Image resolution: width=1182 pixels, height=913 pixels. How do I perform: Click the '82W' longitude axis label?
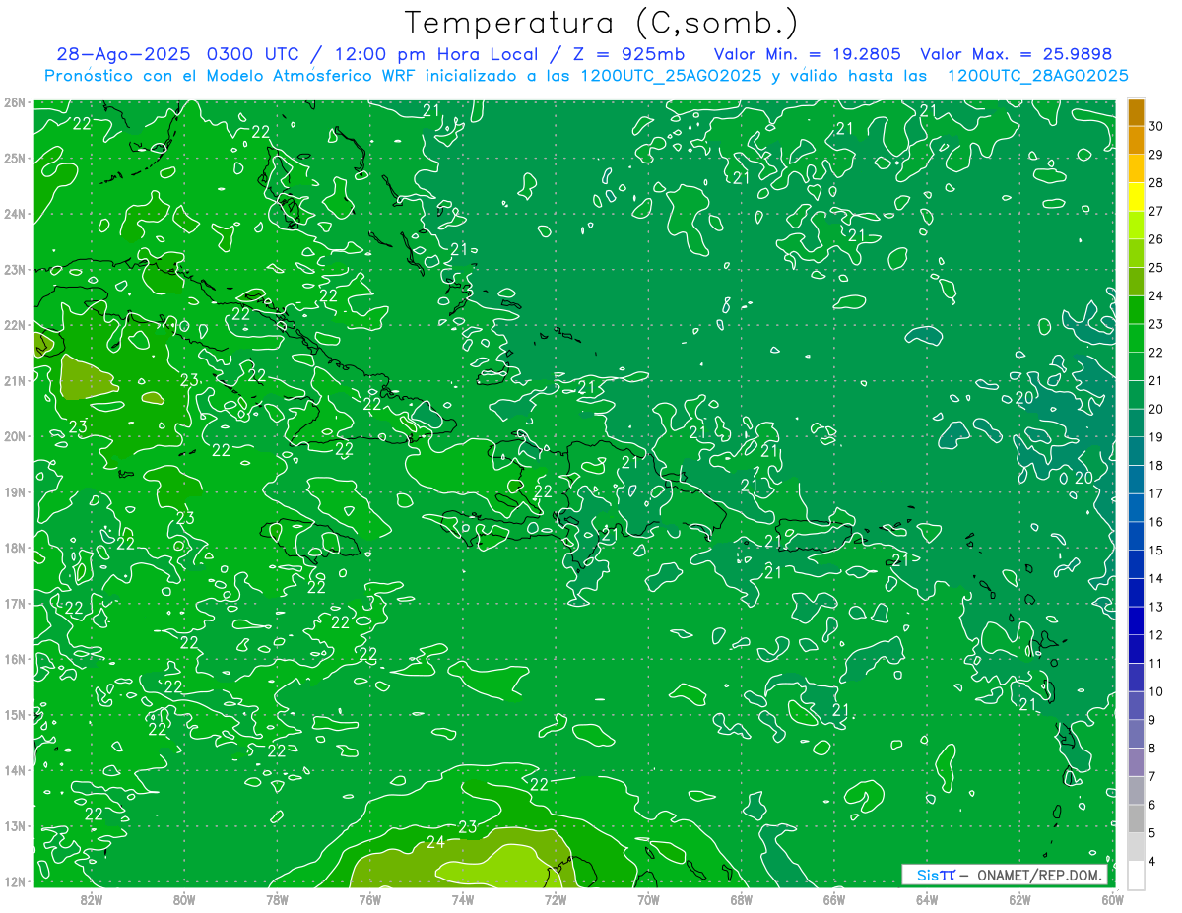(91, 900)
